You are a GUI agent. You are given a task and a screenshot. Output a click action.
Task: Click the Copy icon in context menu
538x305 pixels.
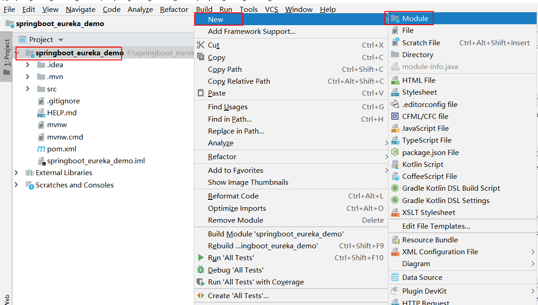pyautogui.click(x=201, y=57)
